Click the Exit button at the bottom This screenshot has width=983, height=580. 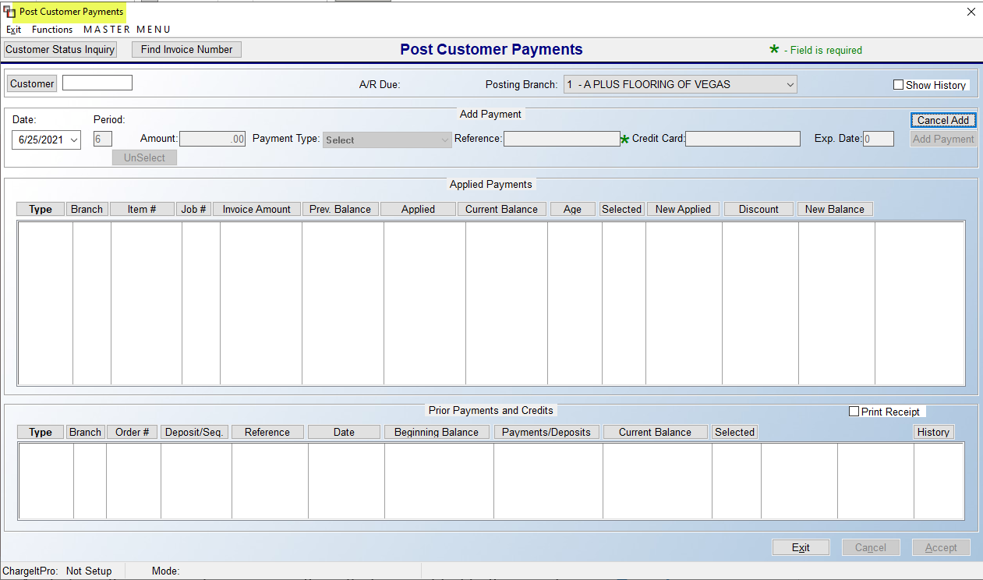click(x=801, y=546)
